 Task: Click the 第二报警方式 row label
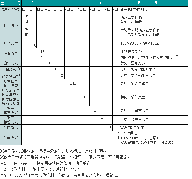[x=11, y=120]
